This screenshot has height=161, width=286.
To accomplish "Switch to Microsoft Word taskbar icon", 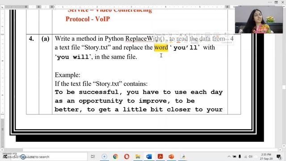I will coord(149,157).
